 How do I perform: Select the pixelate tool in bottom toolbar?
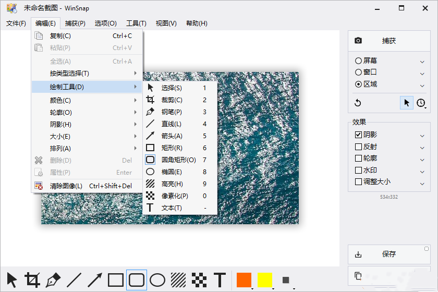[x=199, y=280]
